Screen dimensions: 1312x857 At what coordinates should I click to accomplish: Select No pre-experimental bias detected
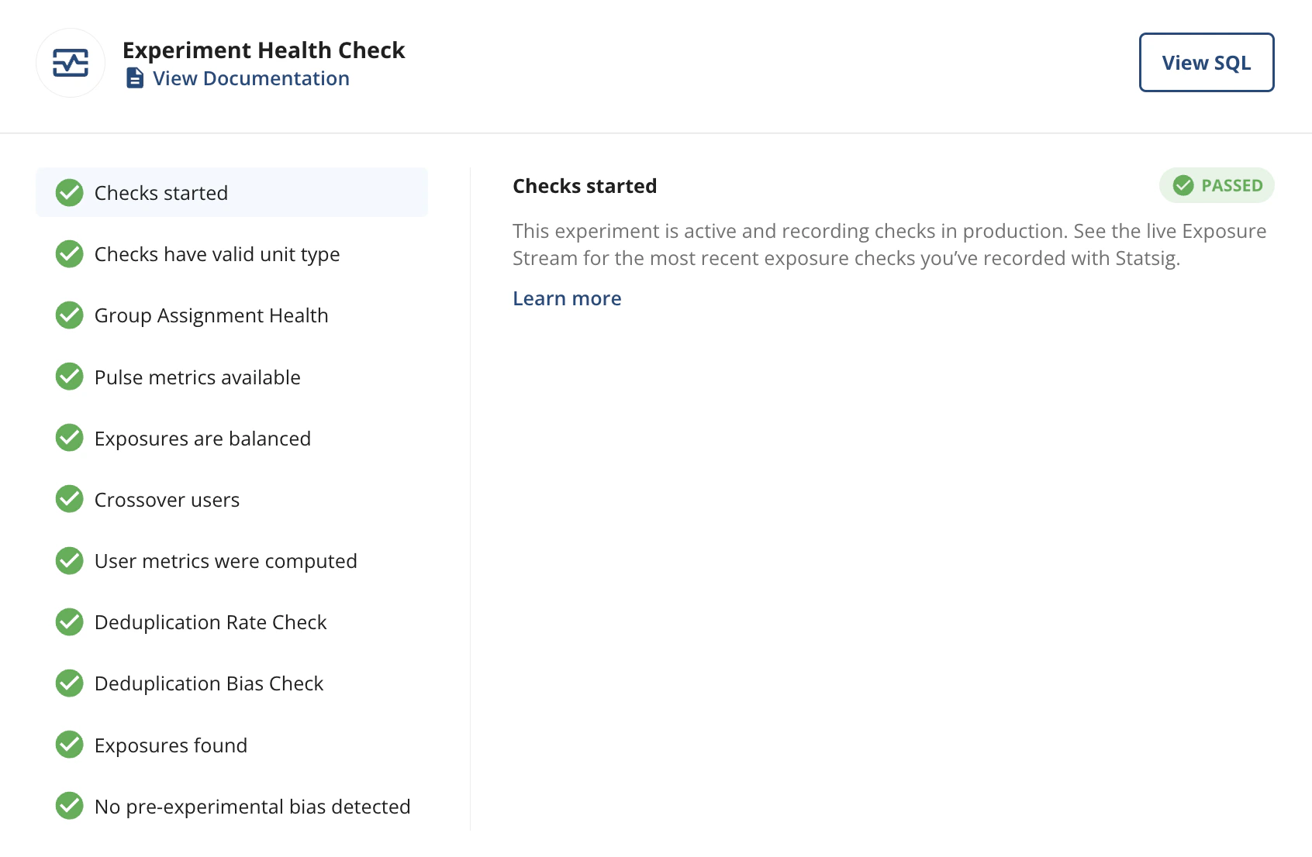pyautogui.click(x=252, y=806)
